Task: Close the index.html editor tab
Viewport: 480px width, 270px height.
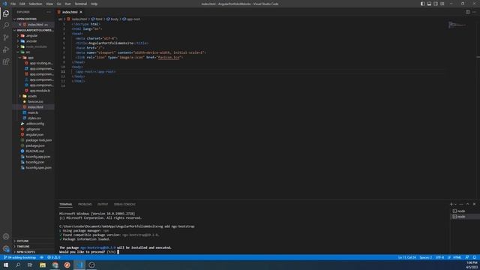Action: [81, 12]
